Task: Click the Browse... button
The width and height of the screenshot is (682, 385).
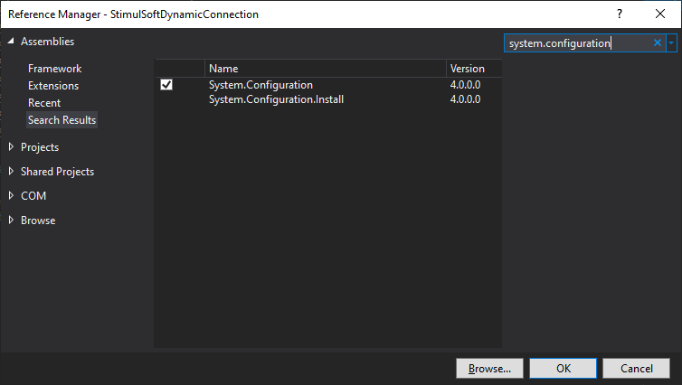Action: click(489, 369)
